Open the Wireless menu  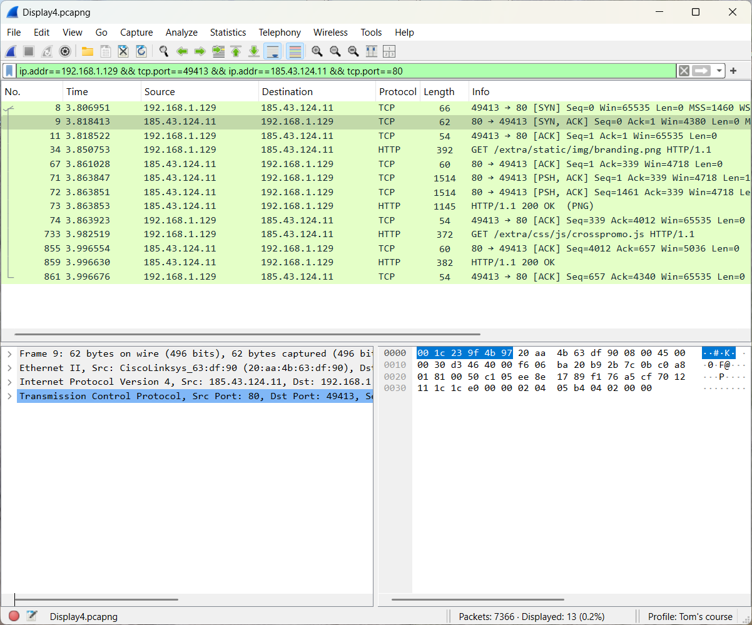point(330,33)
